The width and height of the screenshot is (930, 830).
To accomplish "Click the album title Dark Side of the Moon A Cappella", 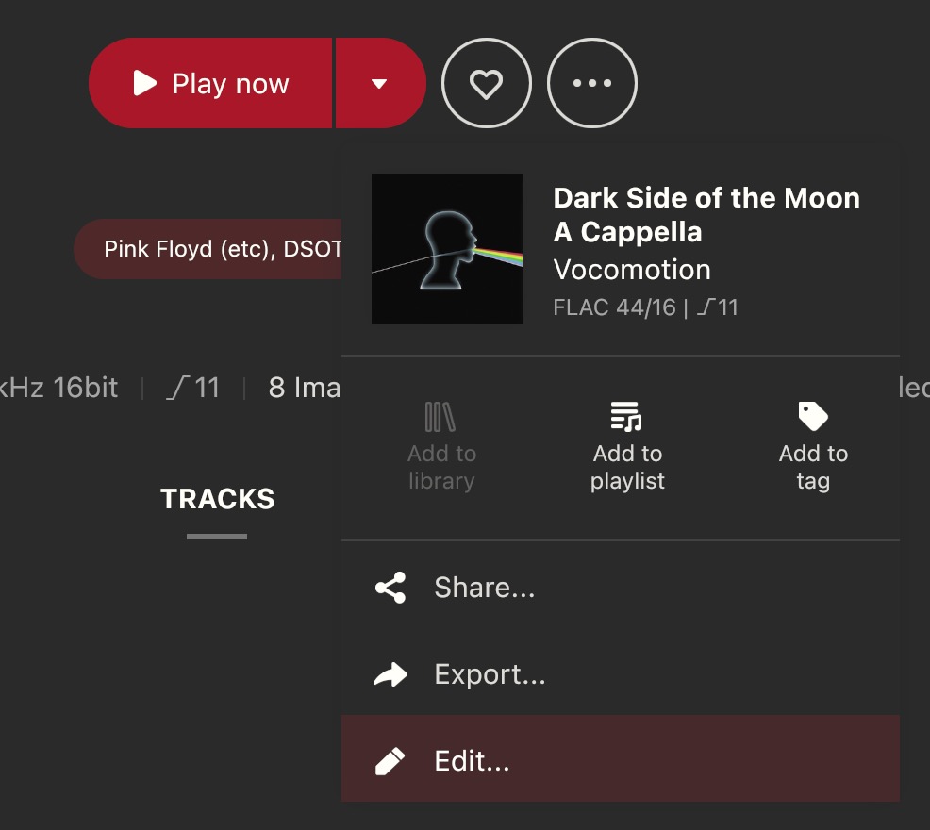I will (x=706, y=215).
